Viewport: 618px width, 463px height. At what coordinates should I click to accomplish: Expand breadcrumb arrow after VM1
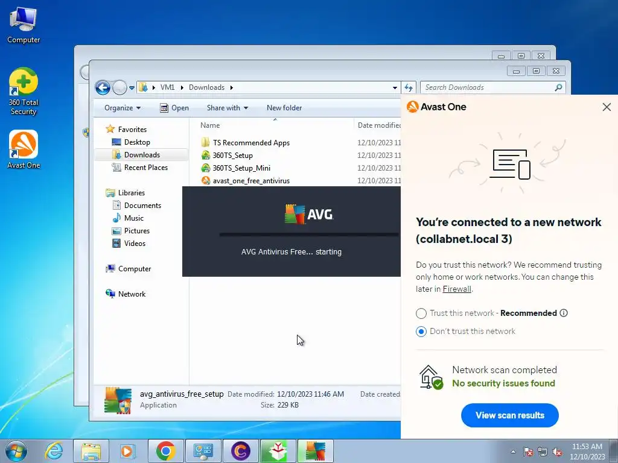(182, 87)
